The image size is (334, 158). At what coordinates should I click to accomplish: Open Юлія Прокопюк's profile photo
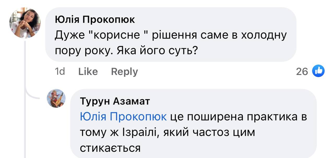point(25,23)
